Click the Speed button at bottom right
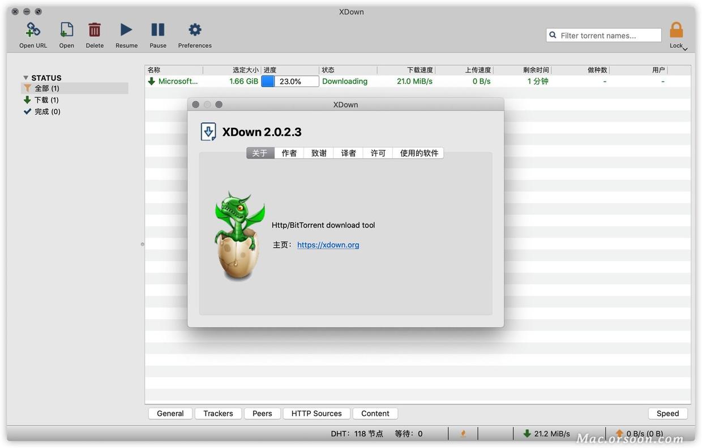 667,413
